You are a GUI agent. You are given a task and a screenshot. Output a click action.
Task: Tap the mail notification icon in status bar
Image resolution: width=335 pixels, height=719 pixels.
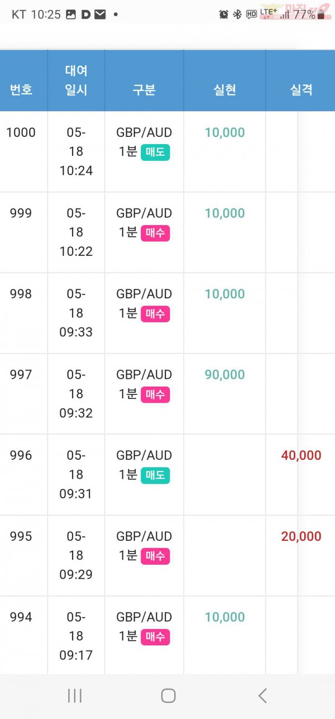[x=100, y=15]
